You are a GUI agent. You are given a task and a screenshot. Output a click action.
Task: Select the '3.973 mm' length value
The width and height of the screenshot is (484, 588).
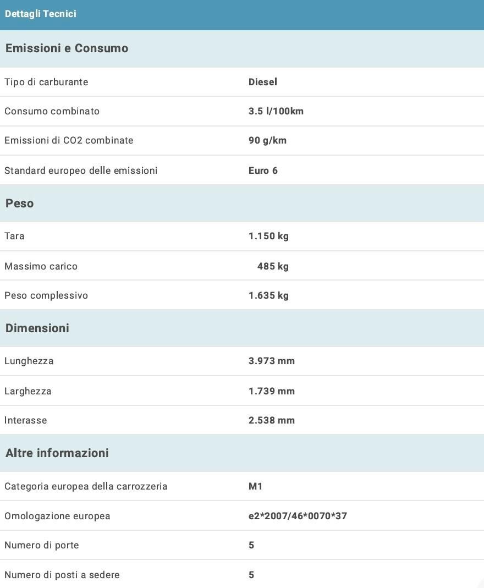(x=272, y=361)
